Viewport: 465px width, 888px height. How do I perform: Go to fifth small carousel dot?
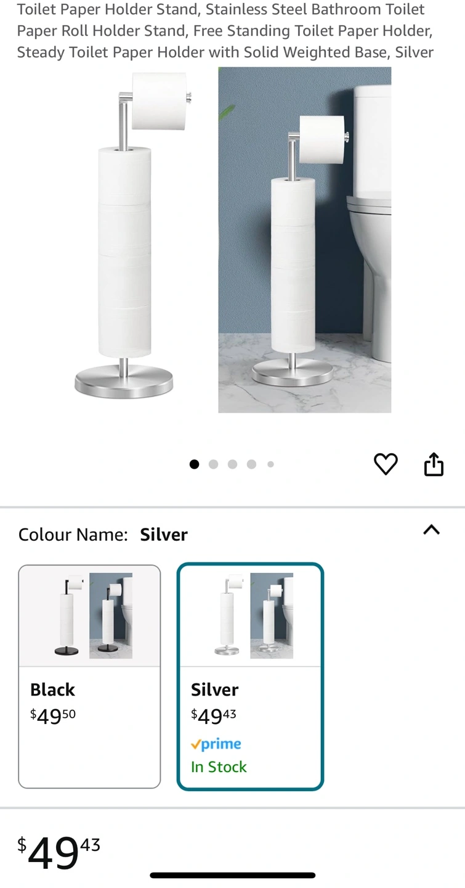pos(270,464)
